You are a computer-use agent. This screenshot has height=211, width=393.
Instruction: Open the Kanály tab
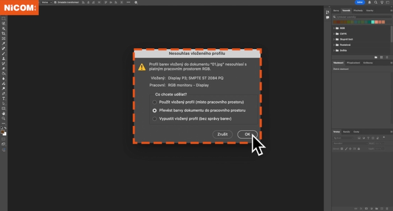pos(347,131)
